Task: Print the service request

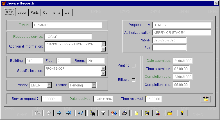Action: point(125,113)
